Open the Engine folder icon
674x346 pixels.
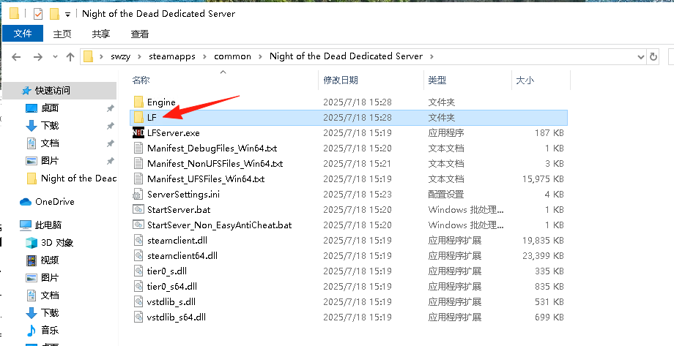tap(138, 102)
